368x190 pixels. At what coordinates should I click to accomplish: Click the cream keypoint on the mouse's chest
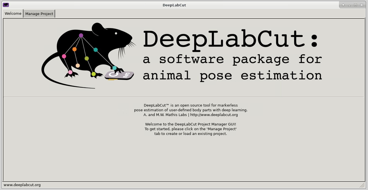[x=77, y=66]
